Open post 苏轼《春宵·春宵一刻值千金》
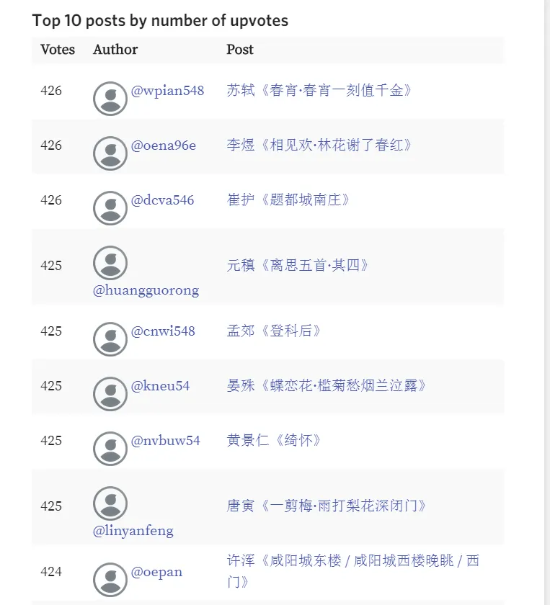550x605 pixels. (x=319, y=90)
